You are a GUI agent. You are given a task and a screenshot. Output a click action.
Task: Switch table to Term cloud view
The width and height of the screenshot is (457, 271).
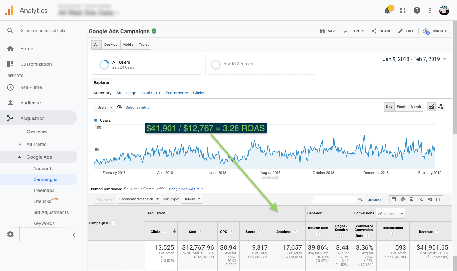pos(430,199)
